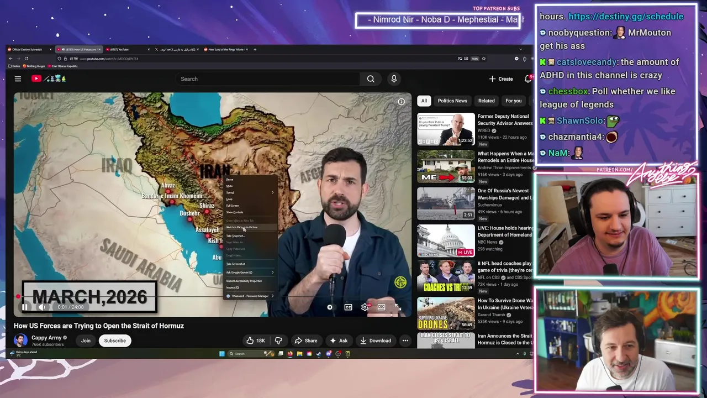
Task: Start voice search with the microphone icon
Action: (x=394, y=79)
